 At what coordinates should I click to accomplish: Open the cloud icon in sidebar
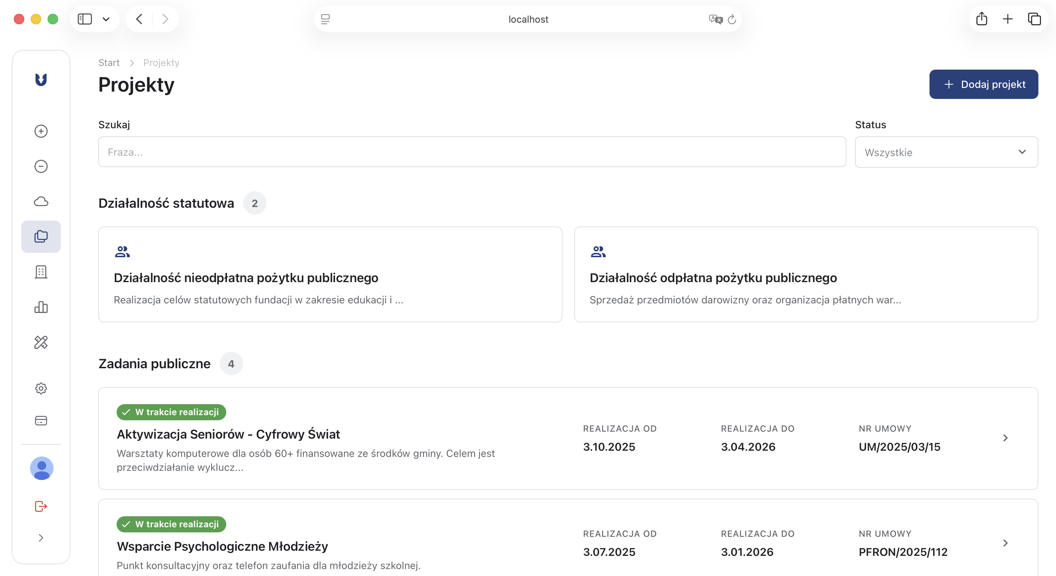[x=41, y=202]
